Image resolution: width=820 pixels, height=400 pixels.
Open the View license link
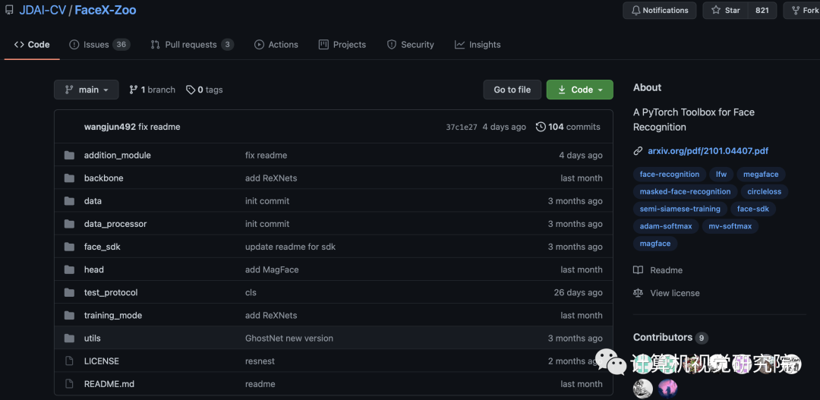click(667, 293)
